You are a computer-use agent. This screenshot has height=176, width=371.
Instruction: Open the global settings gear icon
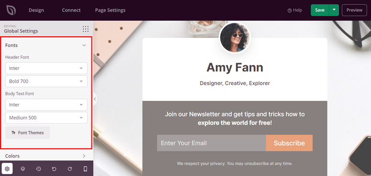coord(7,169)
